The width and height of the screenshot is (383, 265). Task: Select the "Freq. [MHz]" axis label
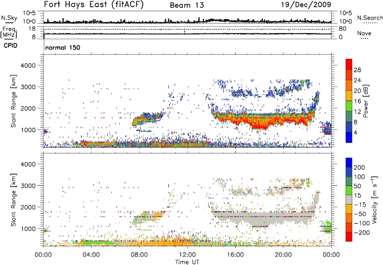pyautogui.click(x=9, y=32)
